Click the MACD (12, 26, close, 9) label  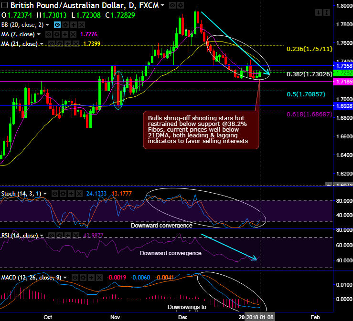[x=32, y=278]
